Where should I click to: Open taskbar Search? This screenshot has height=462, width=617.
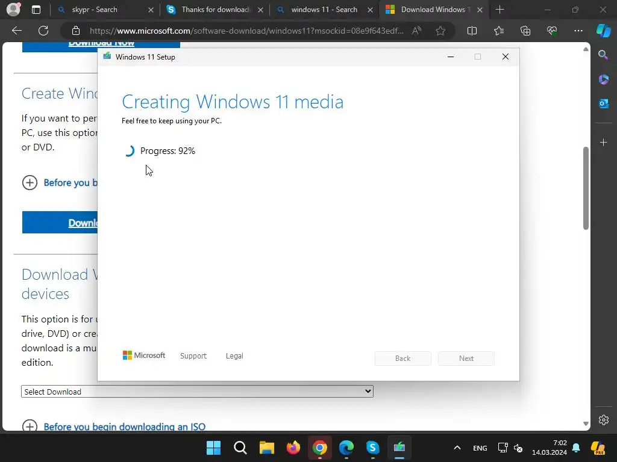240,448
